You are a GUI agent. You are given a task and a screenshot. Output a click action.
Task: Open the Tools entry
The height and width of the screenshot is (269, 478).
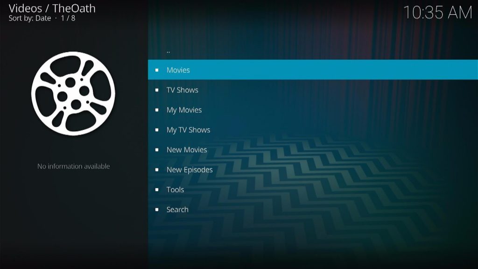click(313, 190)
